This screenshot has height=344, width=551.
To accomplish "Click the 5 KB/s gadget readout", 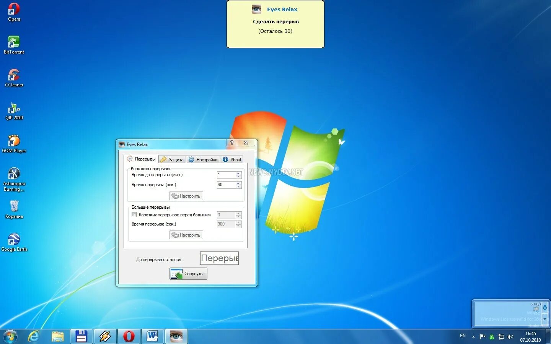I will (536, 304).
